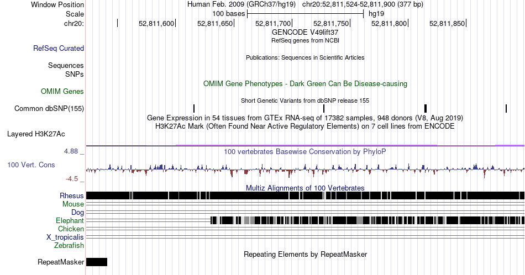Click 'RefSeq genes from NCBI' title
Image resolution: width=525 pixels, height=275 pixels.
pyautogui.click(x=305, y=40)
